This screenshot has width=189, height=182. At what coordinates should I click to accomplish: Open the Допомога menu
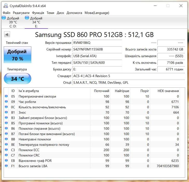pos(74,13)
